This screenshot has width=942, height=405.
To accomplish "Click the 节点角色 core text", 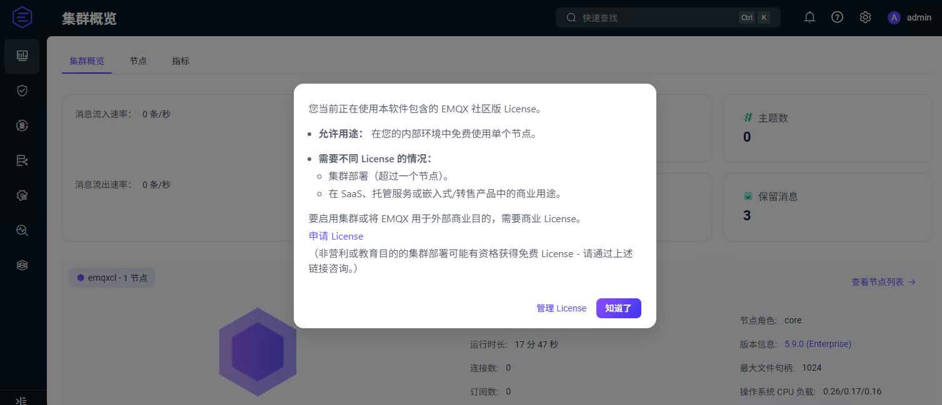I will 793,320.
